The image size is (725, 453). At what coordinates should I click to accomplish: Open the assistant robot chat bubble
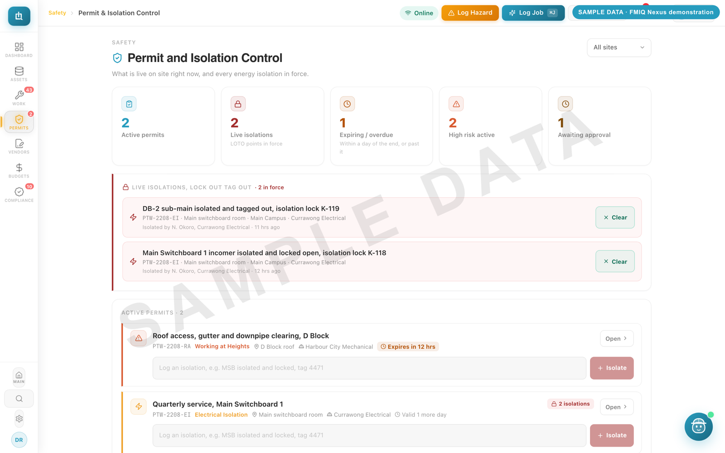coord(698,426)
